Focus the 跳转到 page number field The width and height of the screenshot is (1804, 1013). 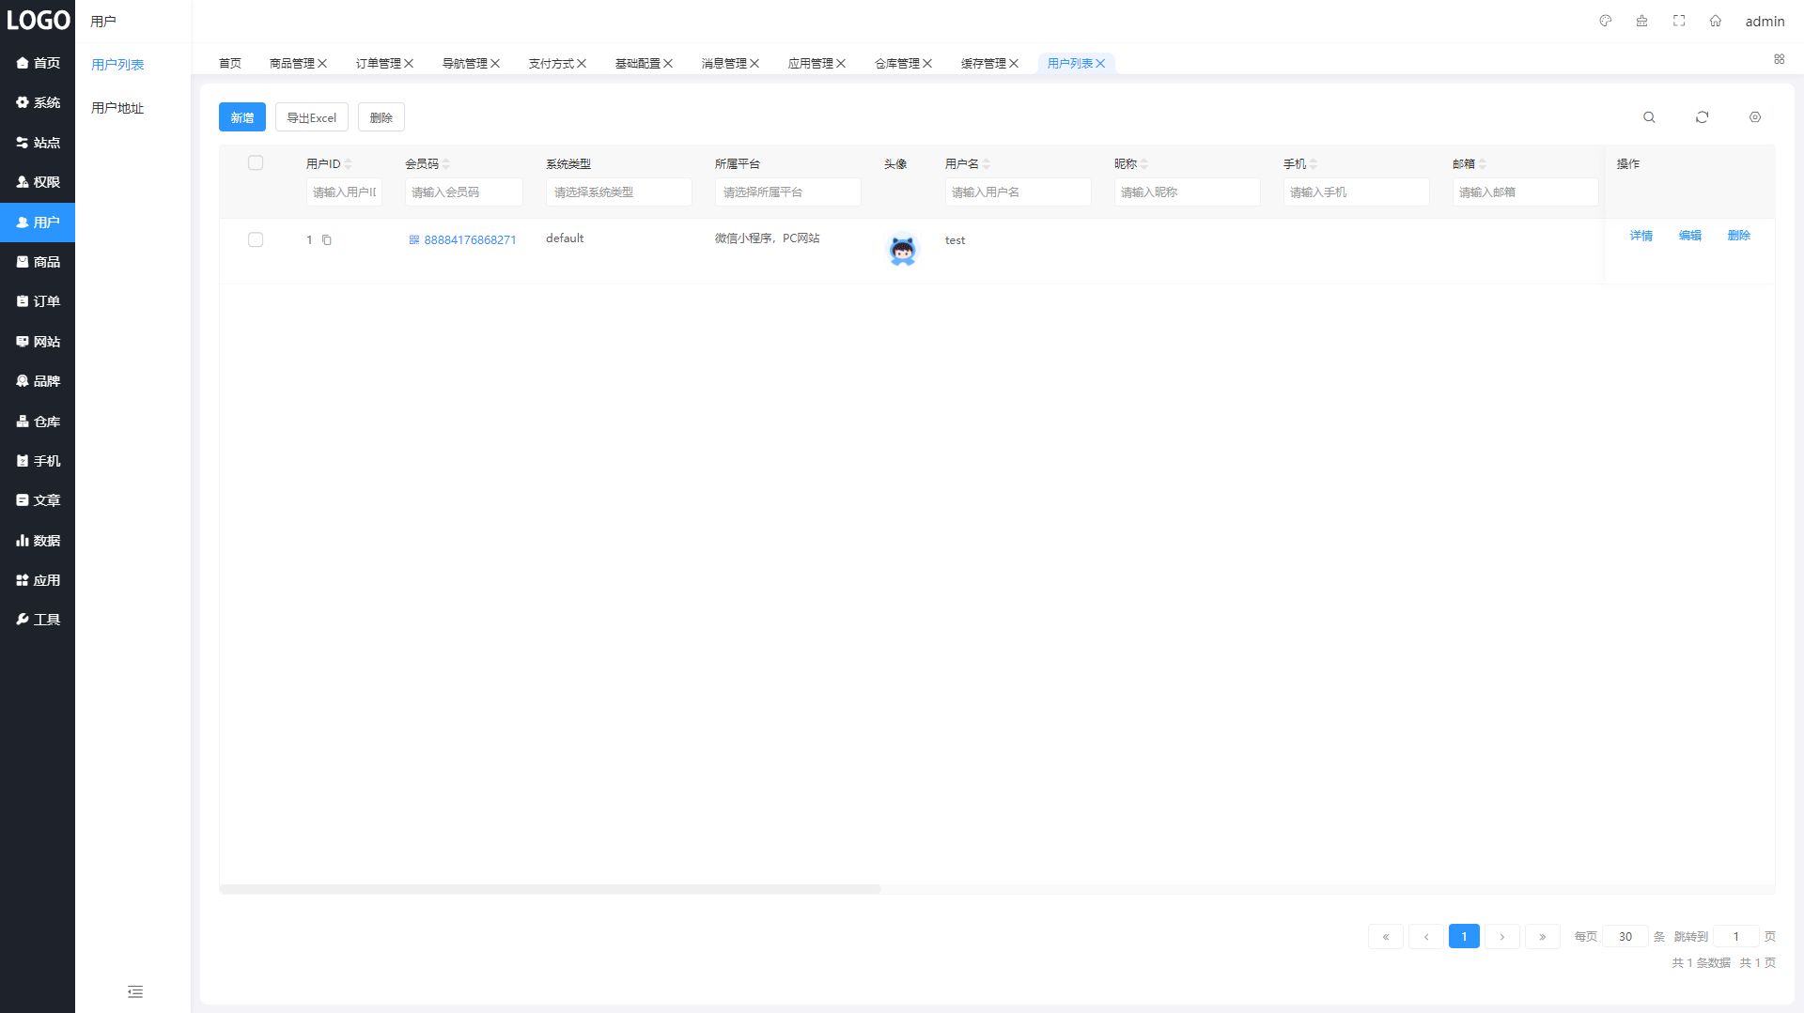1736,936
